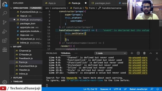This screenshot has height=91, width=162.
Task: Open the Manage settings gear
Action: pyautogui.click(x=5, y=82)
